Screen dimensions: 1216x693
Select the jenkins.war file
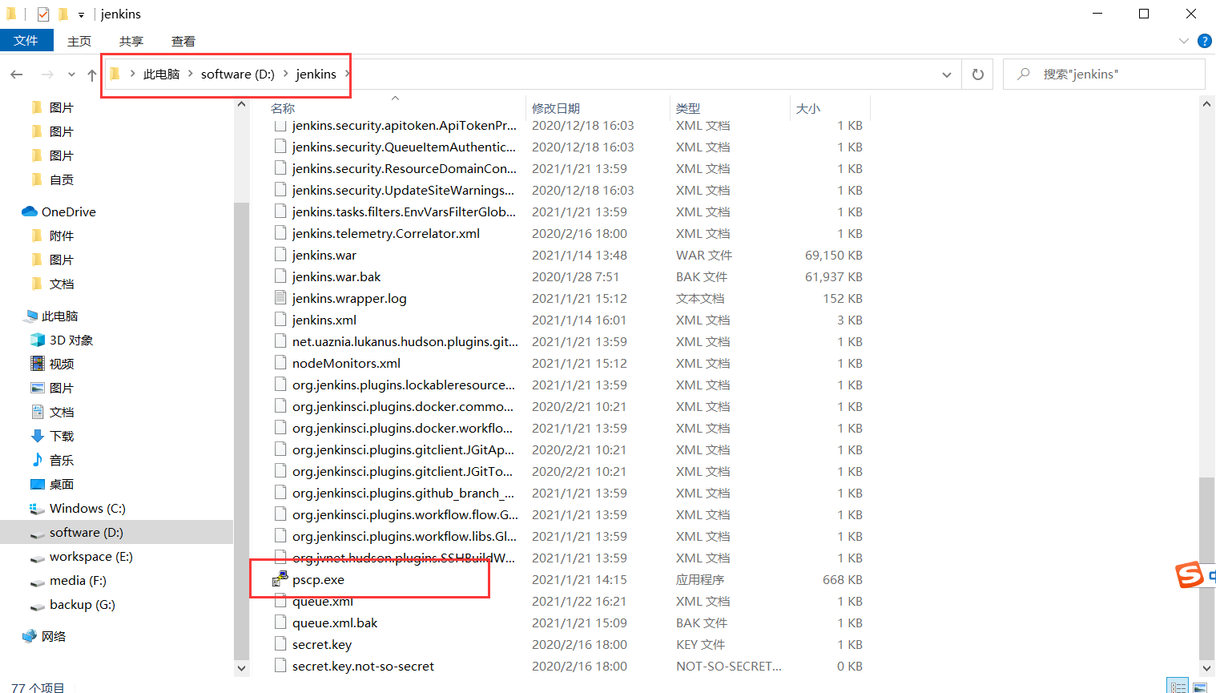point(324,255)
